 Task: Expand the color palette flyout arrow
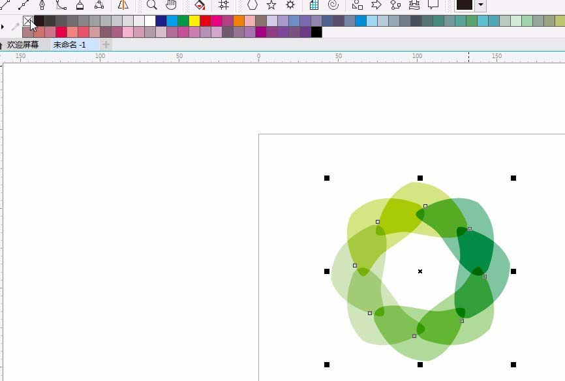tap(3, 27)
